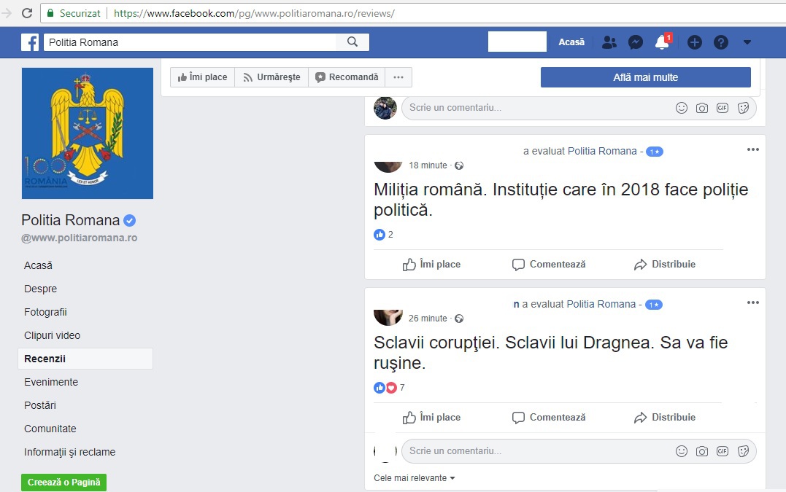Click Politia Romana link in 18 minute review
The height and width of the screenshot is (492, 786).
point(602,151)
